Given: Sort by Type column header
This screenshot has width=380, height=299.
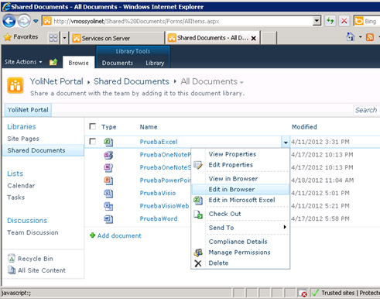Looking at the screenshot, I should coord(109,127).
